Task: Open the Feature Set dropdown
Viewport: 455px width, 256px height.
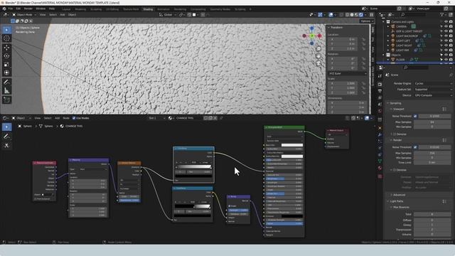Action: click(433, 90)
